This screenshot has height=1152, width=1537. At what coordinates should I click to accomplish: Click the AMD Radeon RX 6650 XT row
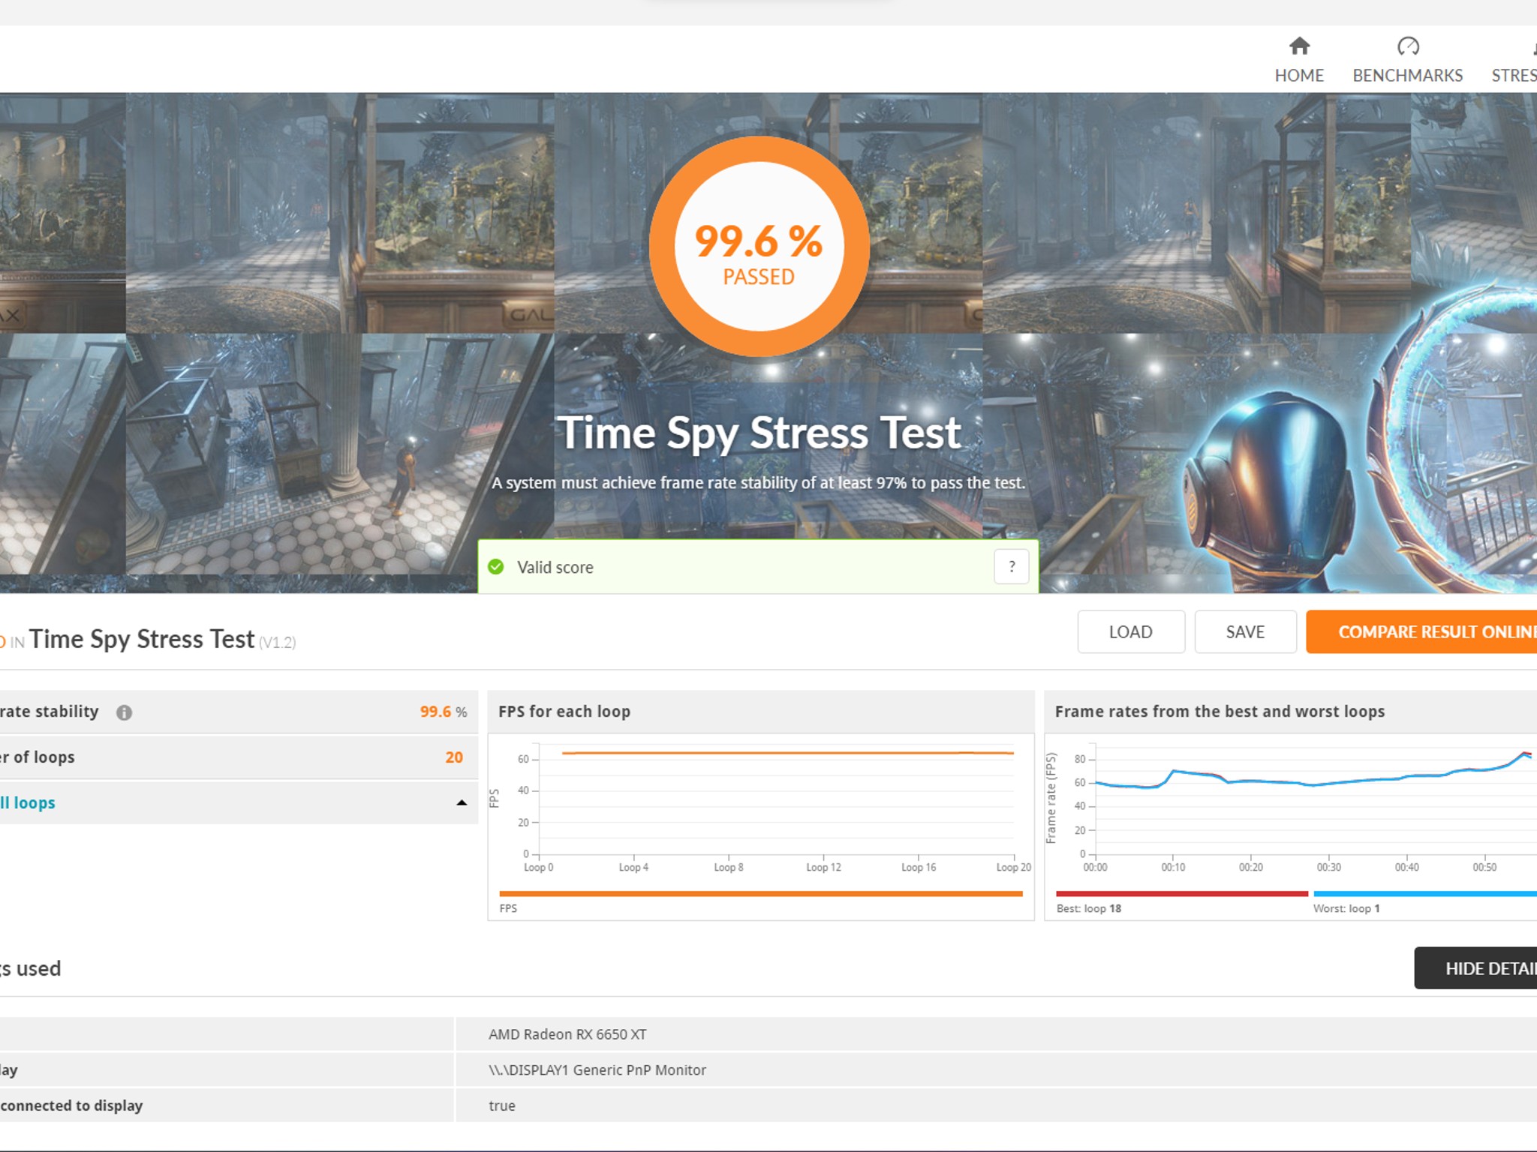pyautogui.click(x=768, y=1034)
